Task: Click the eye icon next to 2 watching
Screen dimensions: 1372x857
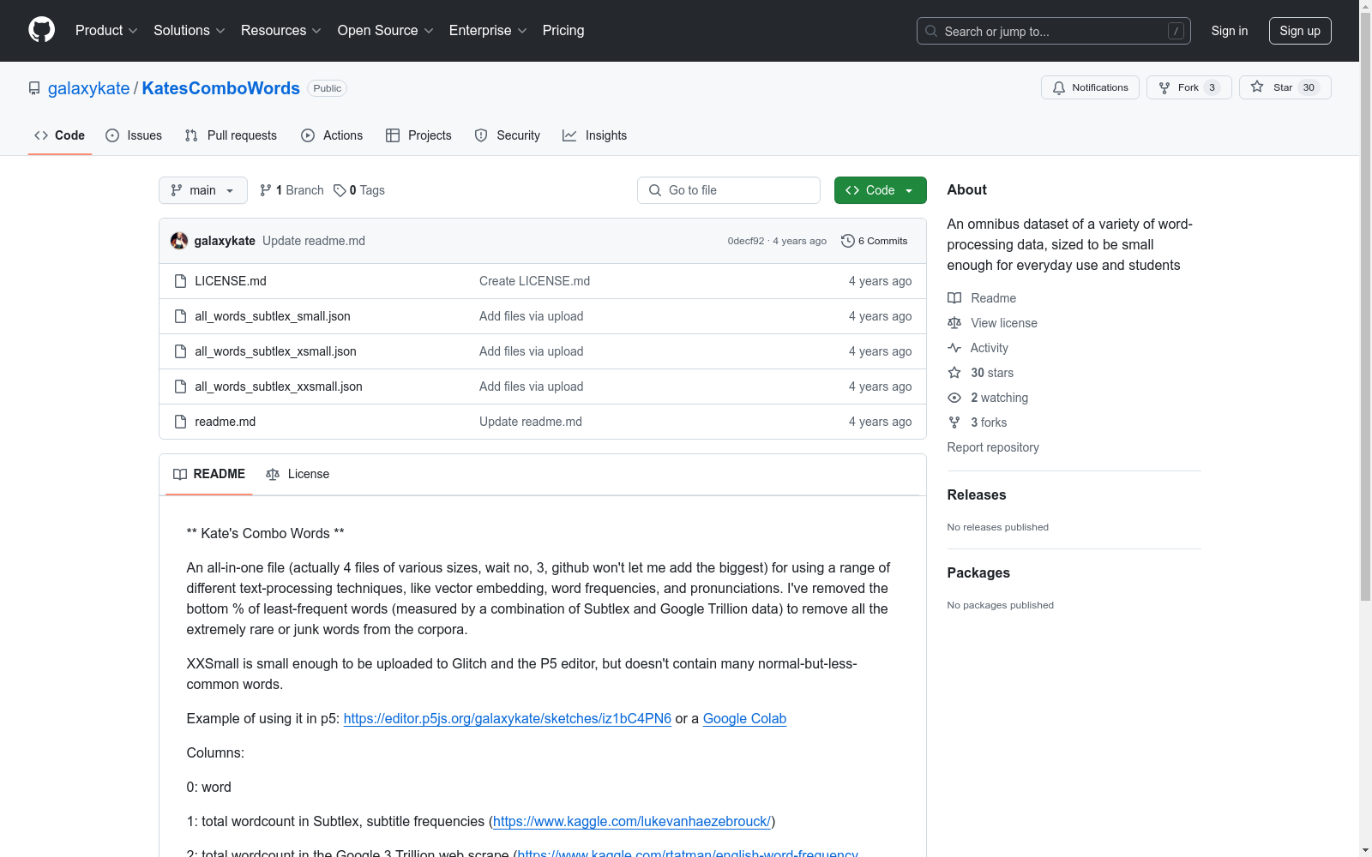Action: [x=954, y=398]
